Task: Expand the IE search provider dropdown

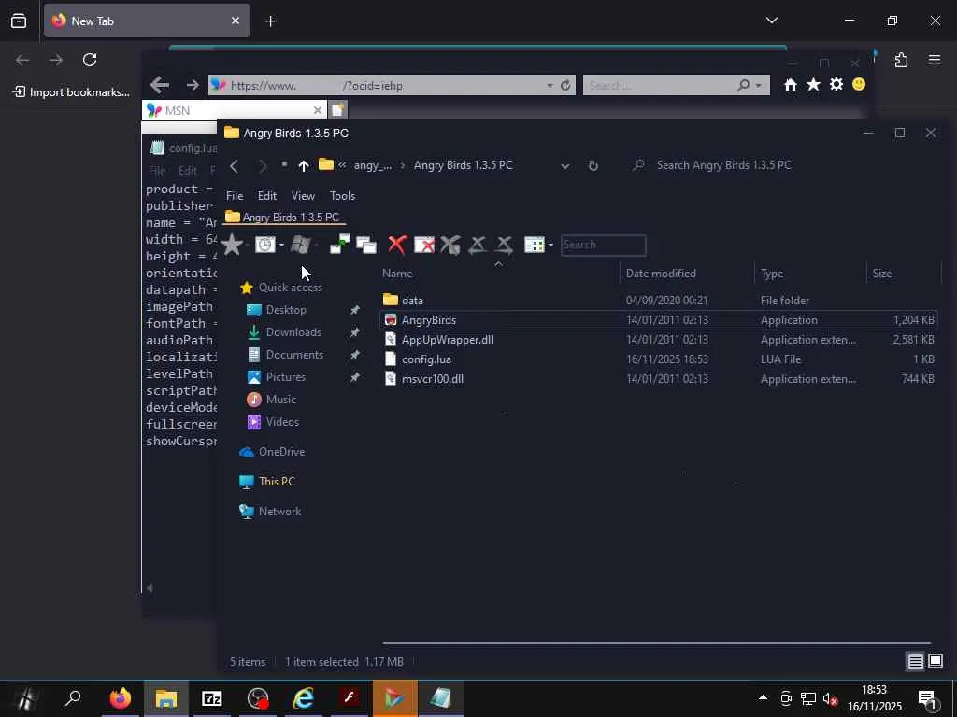Action: point(759,85)
